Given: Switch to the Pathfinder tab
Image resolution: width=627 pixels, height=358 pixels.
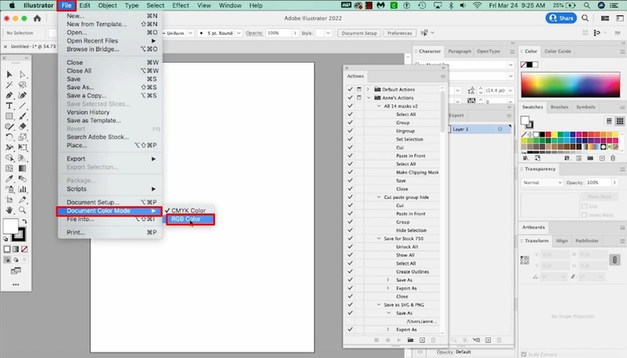Looking at the screenshot, I should pyautogui.click(x=586, y=241).
